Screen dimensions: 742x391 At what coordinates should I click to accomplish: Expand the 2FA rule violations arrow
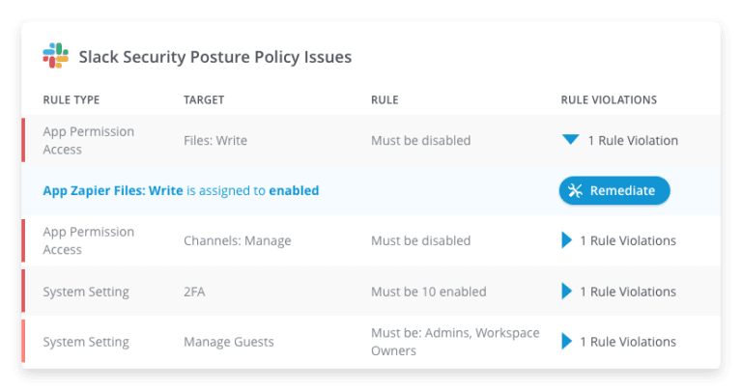coord(566,292)
